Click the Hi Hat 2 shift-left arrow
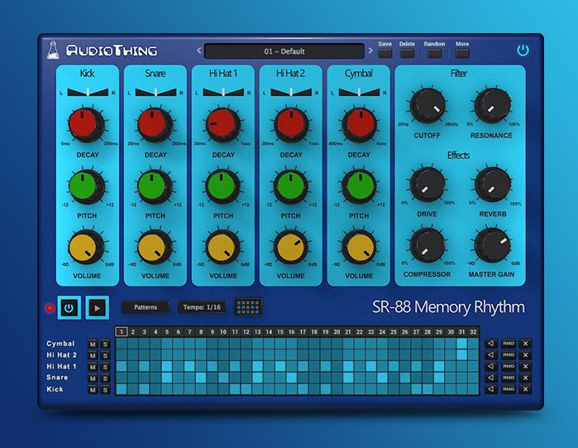The height and width of the screenshot is (448, 578). tap(490, 355)
